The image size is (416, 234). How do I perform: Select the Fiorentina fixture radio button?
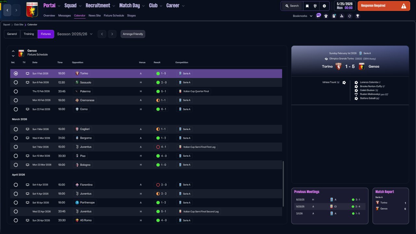(16, 185)
